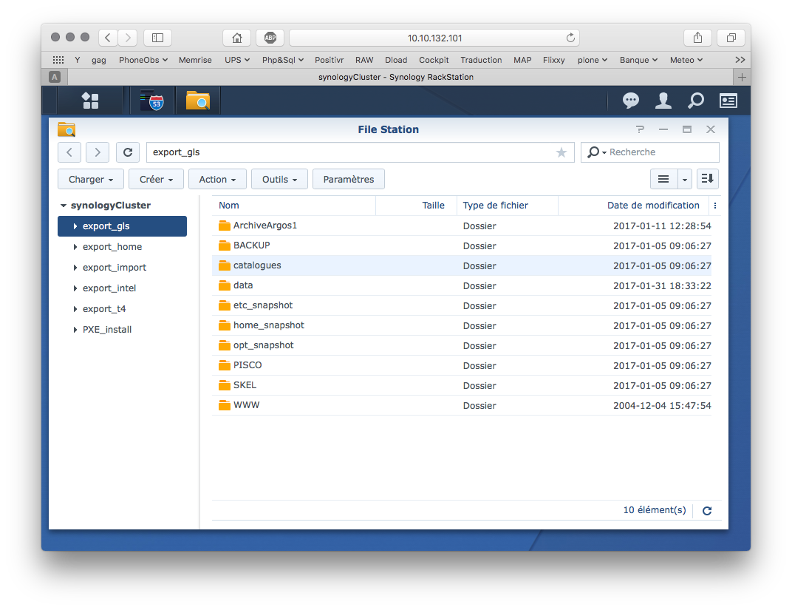Collapse the synologyCluster root node
This screenshot has height=610, width=792.
(x=64, y=206)
